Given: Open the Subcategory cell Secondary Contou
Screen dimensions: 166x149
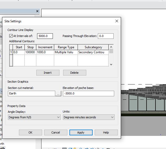Looking at the screenshot, I should coord(93,52).
